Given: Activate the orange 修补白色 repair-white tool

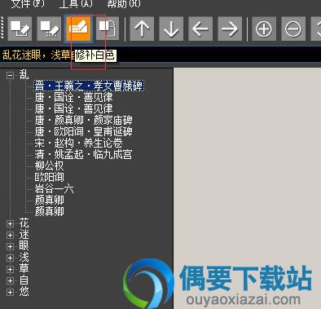Looking at the screenshot, I should (x=78, y=29).
